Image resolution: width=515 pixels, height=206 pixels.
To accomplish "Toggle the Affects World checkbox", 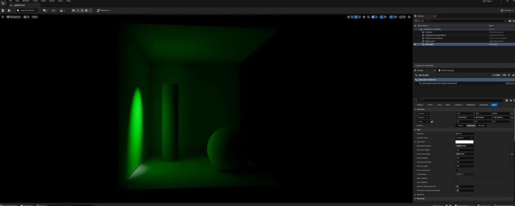I will pos(457,178).
